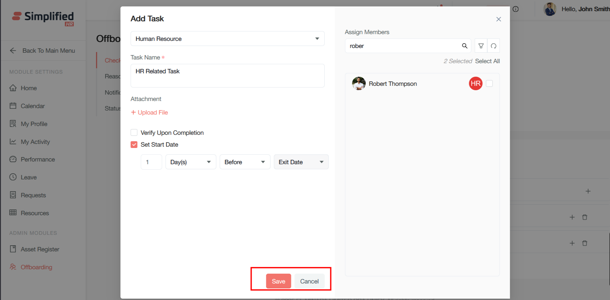Enable Verify Upon Completion checkbox
The image size is (610, 300).
(134, 132)
